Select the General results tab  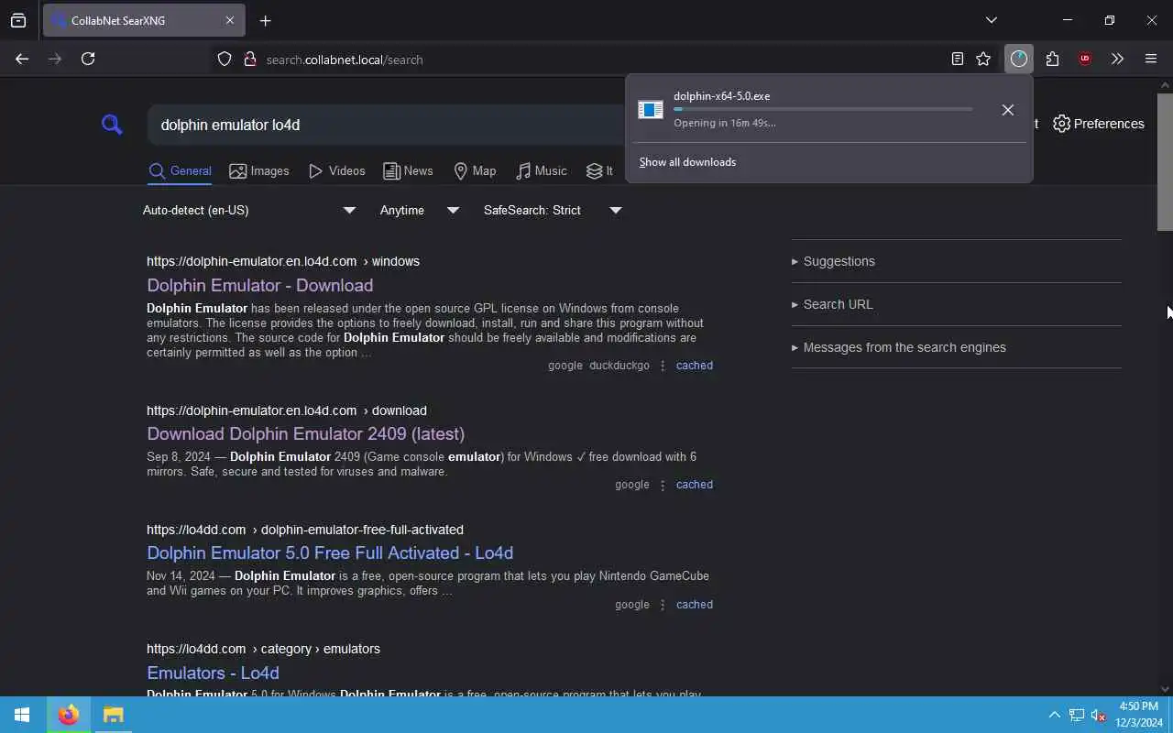(180, 171)
